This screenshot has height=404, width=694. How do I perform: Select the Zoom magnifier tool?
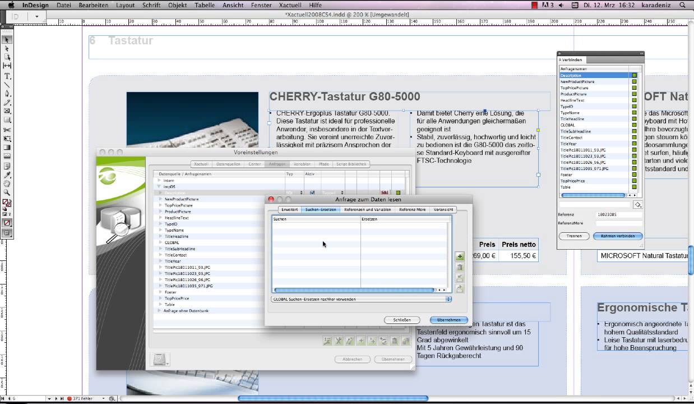pyautogui.click(x=7, y=192)
